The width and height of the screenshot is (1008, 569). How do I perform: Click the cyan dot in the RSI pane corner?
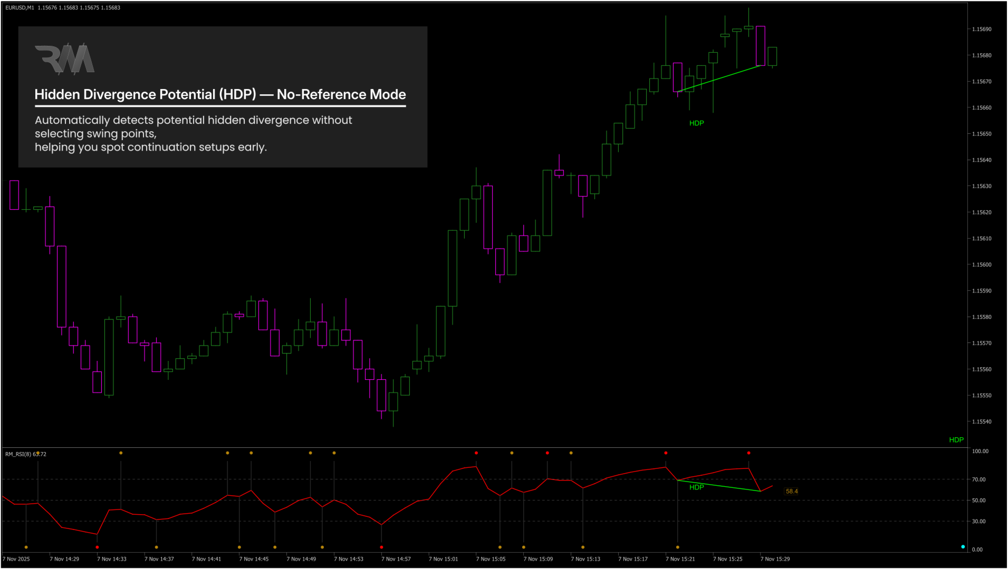pyautogui.click(x=963, y=547)
